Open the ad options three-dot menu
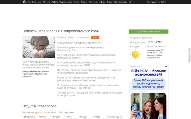This screenshot has height=119, width=191. 166,66
